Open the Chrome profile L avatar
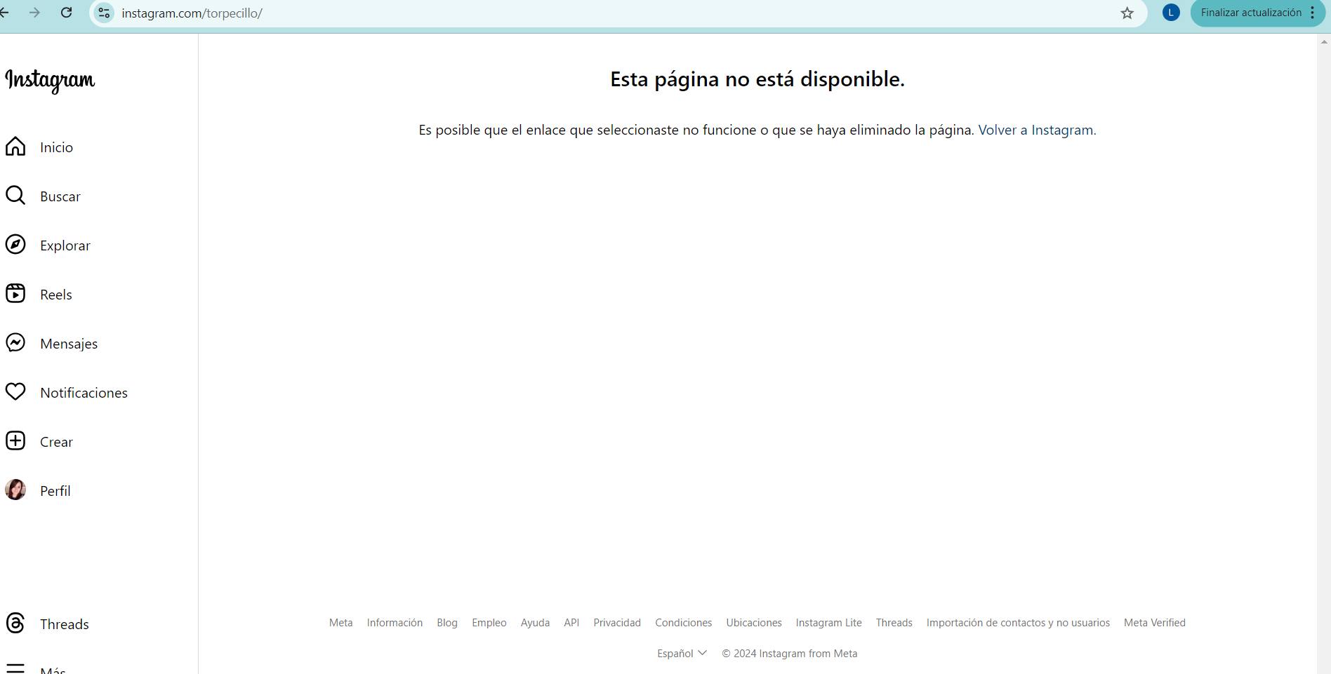The height and width of the screenshot is (674, 1331). click(1171, 12)
